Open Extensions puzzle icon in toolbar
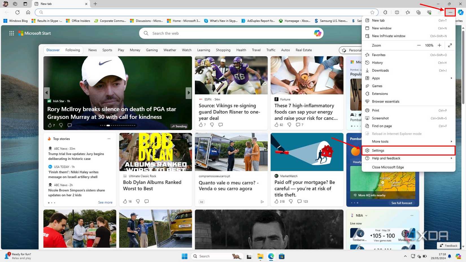 click(385, 12)
